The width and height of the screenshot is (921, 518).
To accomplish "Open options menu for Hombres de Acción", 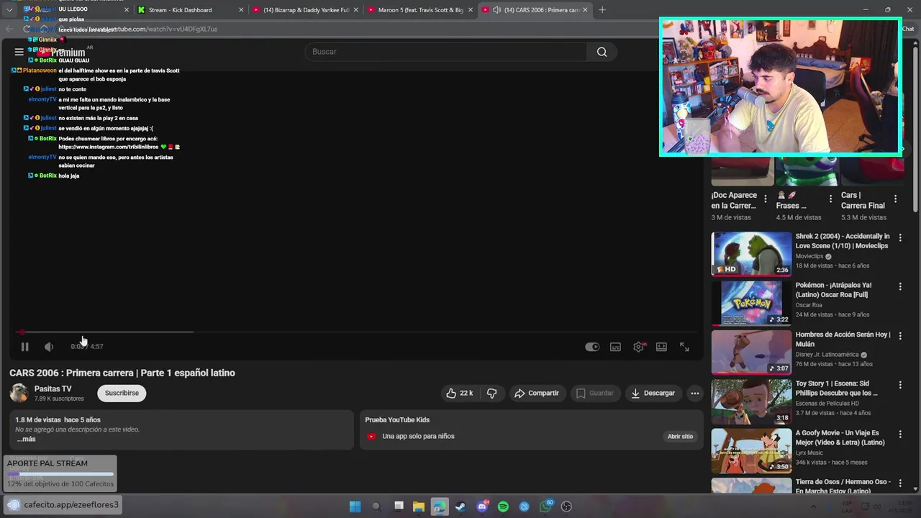I will coord(899,335).
